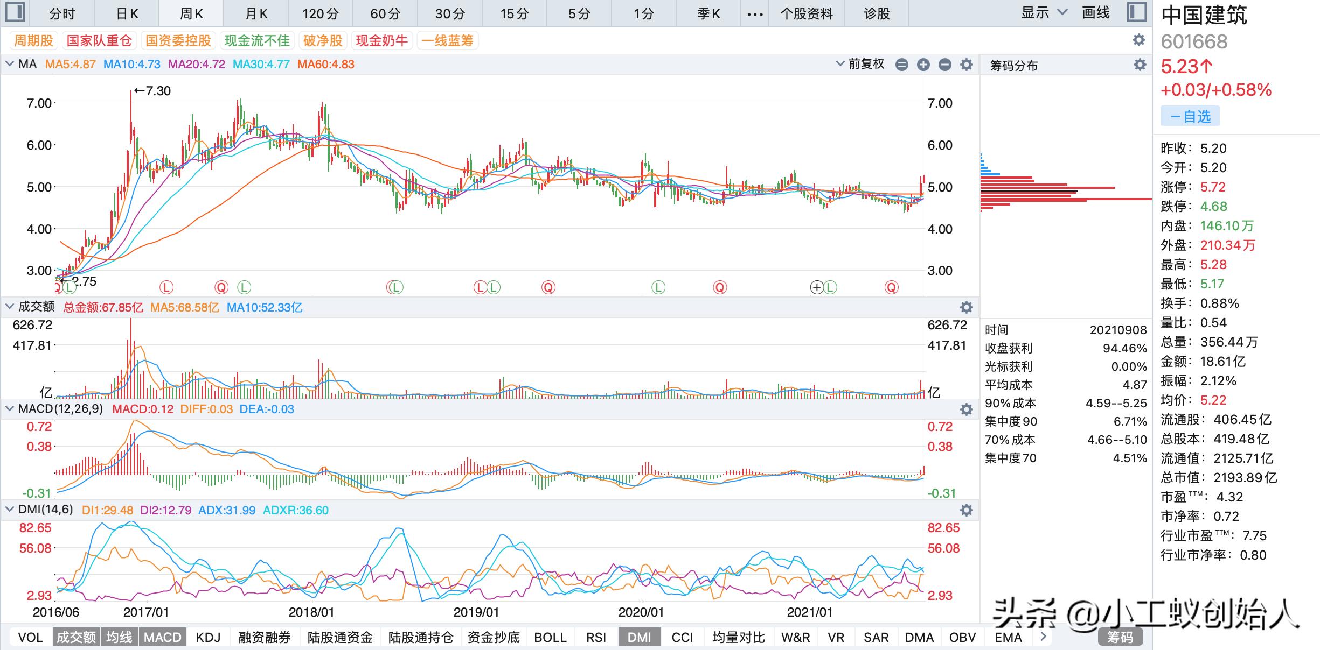Select the BOLL indicator at the bottom
This screenshot has height=650, width=1320.
550,637
